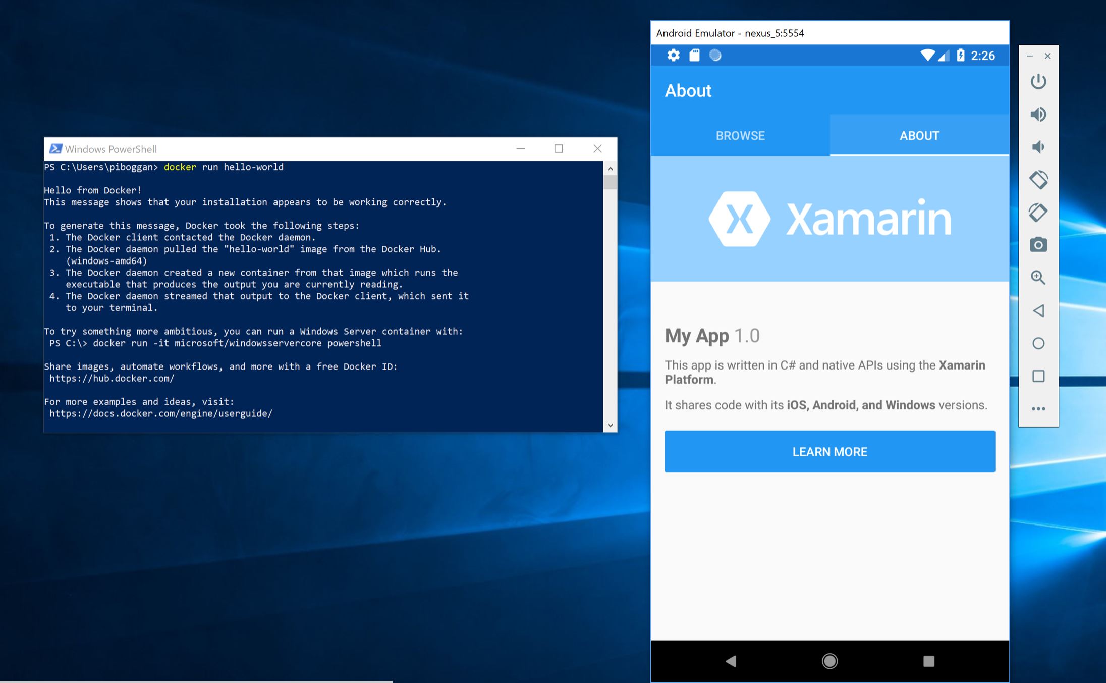The height and width of the screenshot is (683, 1106).
Task: Select the rotate/screenshot icon on emulator
Action: click(1039, 244)
